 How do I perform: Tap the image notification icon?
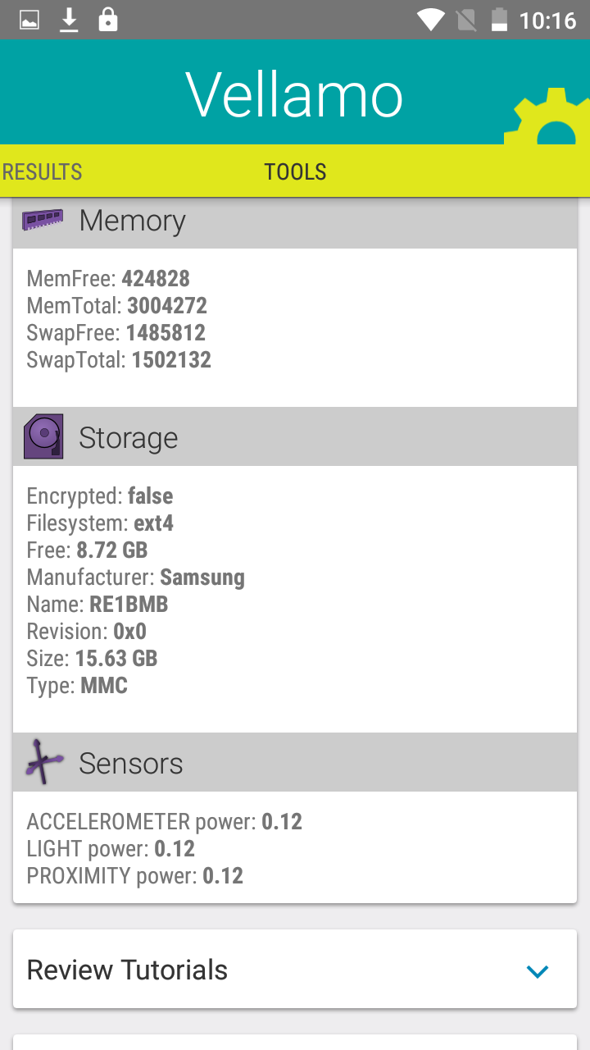[29, 20]
